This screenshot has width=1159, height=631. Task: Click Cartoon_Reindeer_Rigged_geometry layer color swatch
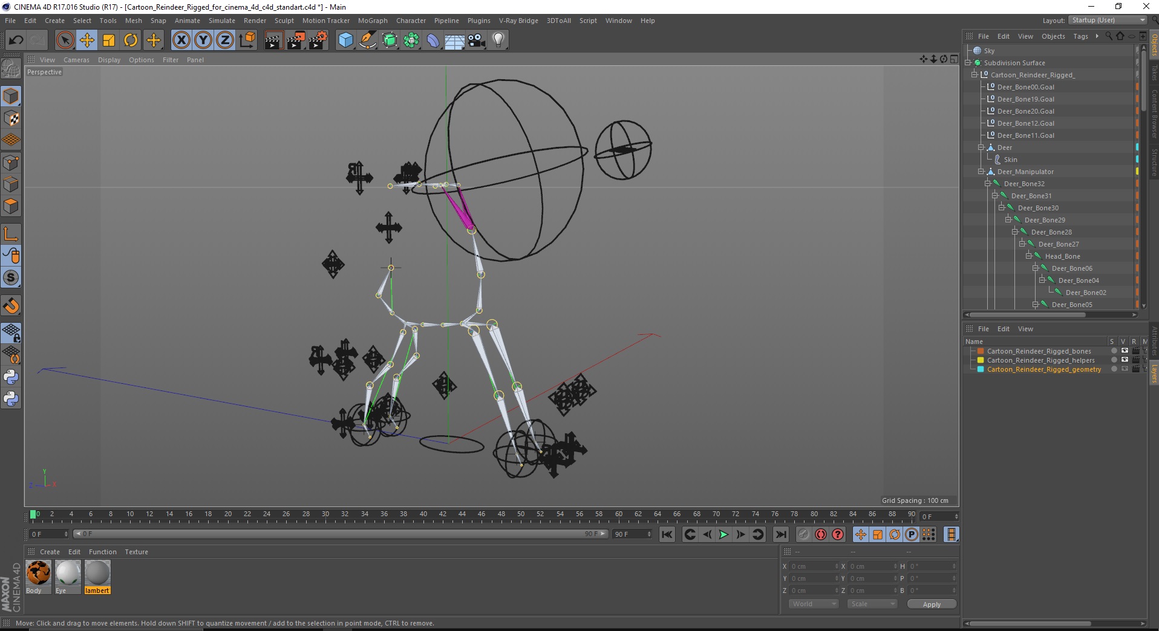981,369
